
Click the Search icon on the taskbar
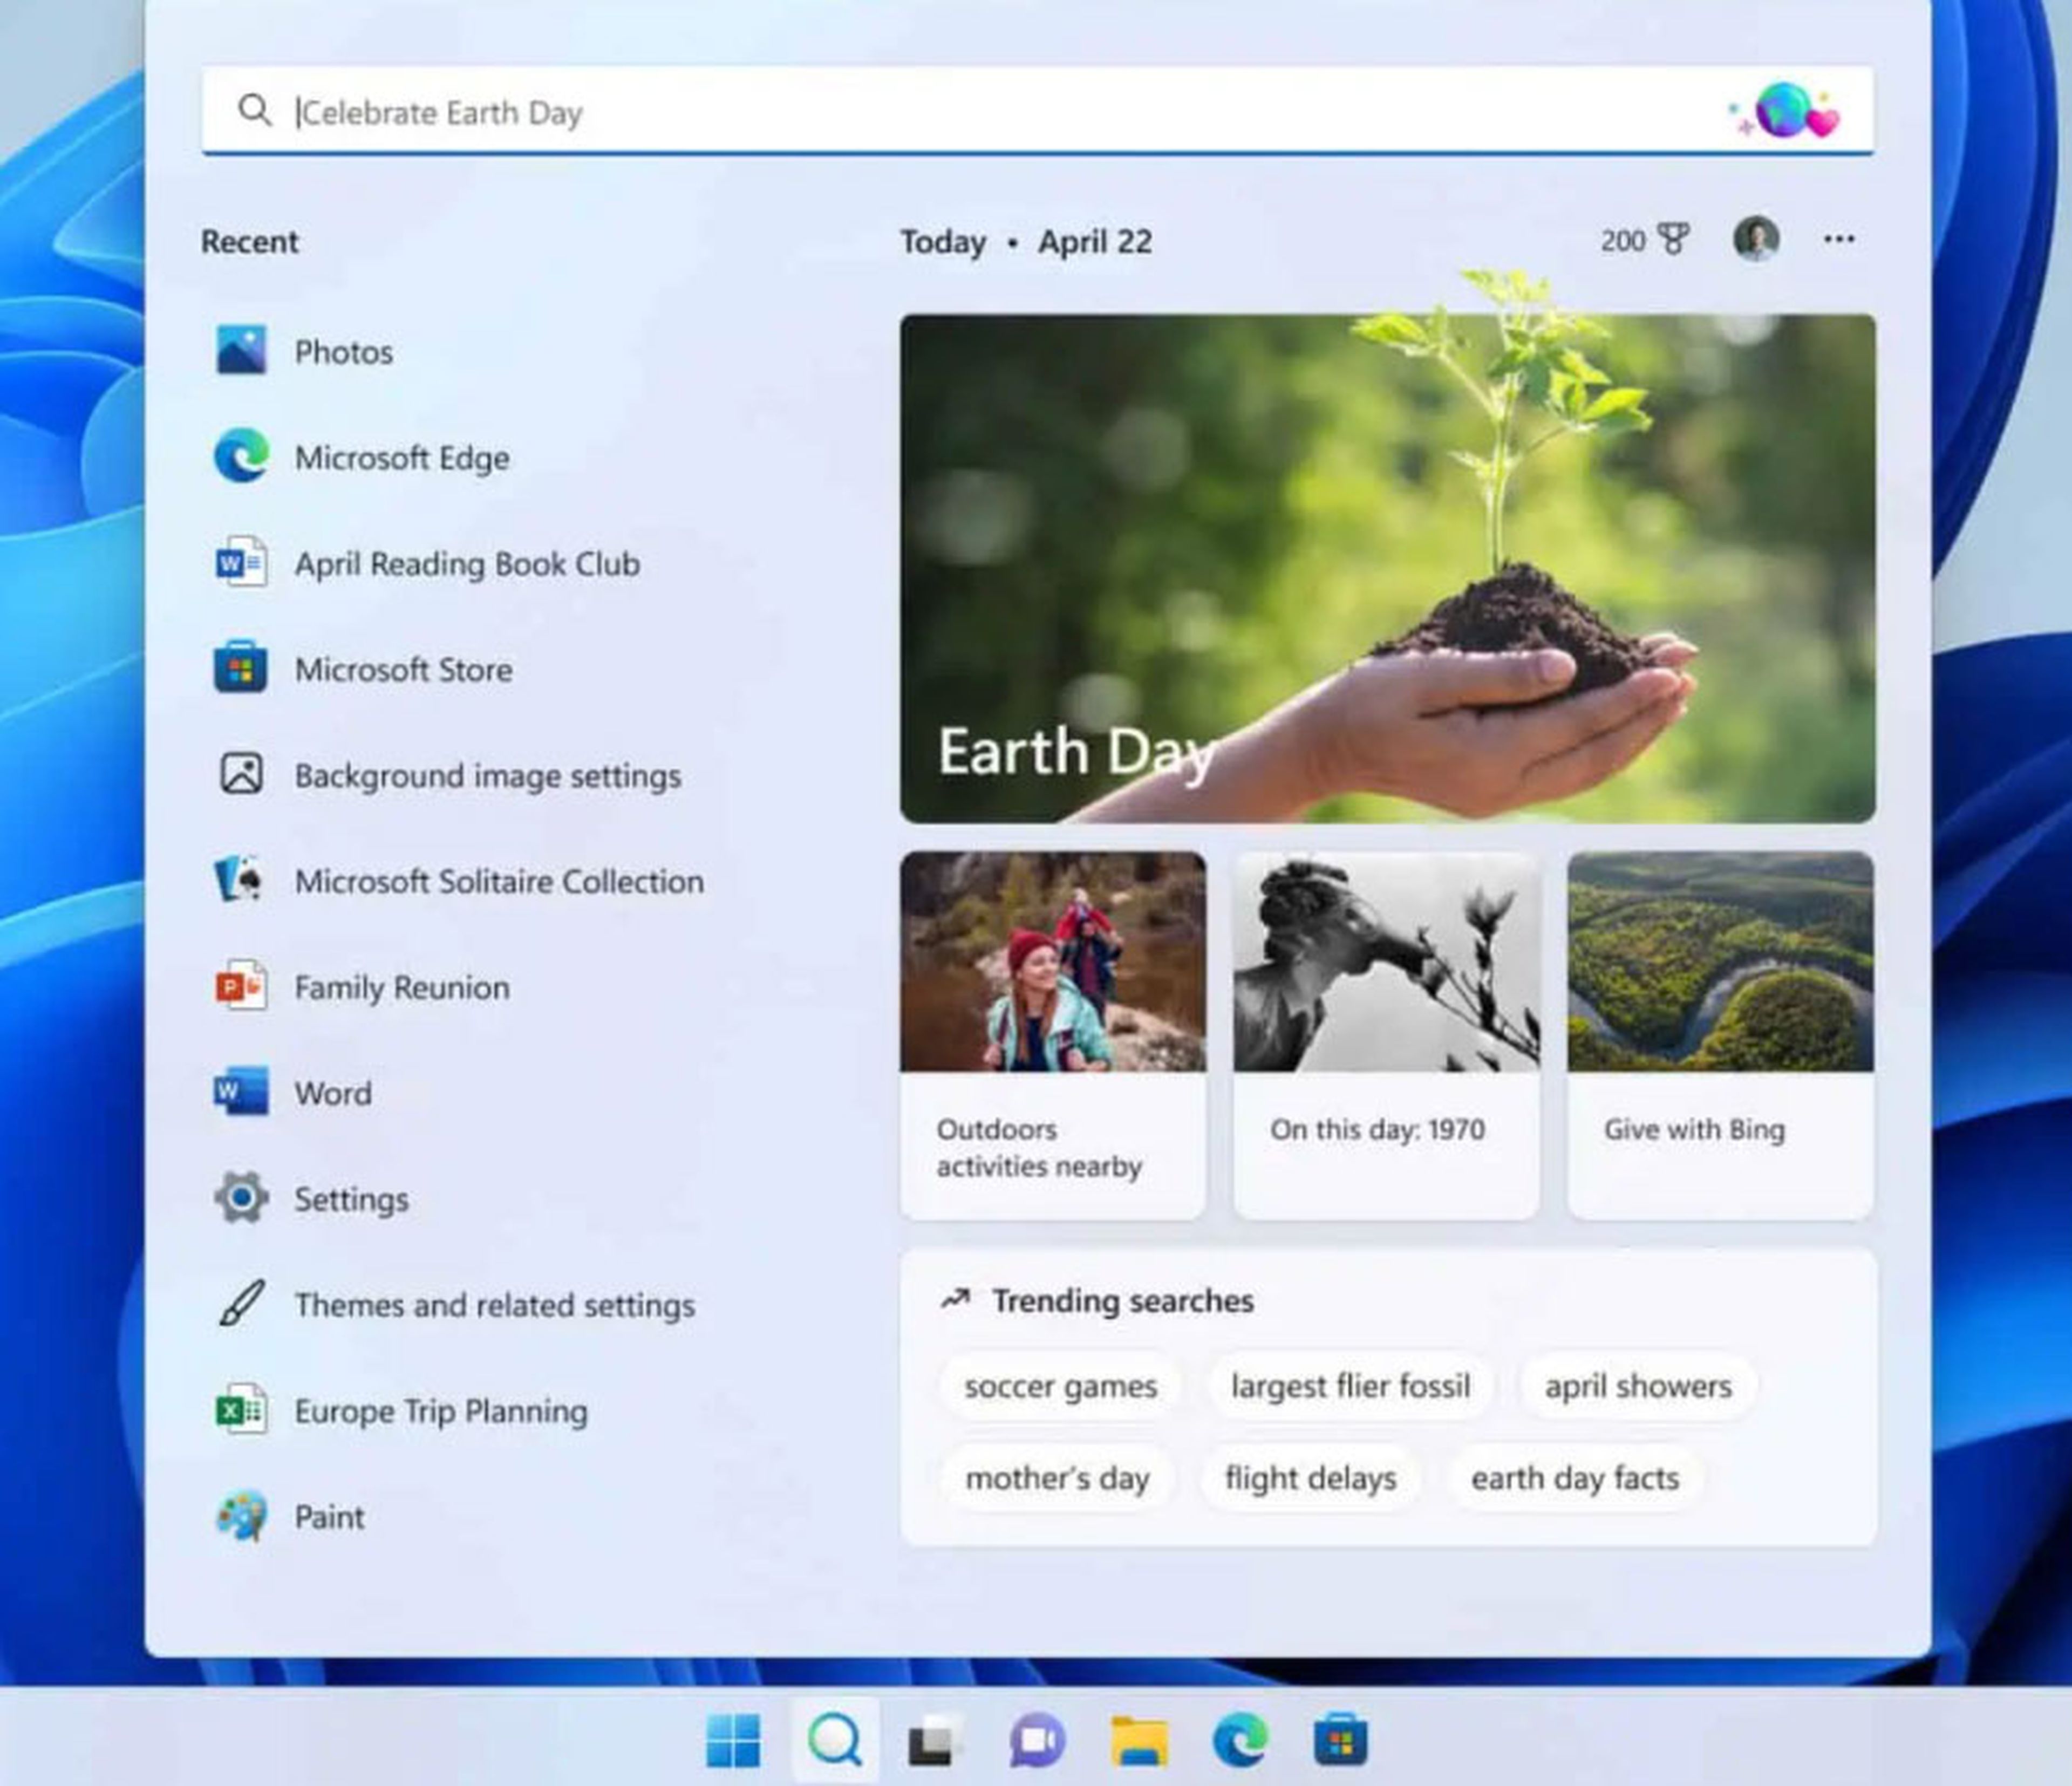[835, 1741]
